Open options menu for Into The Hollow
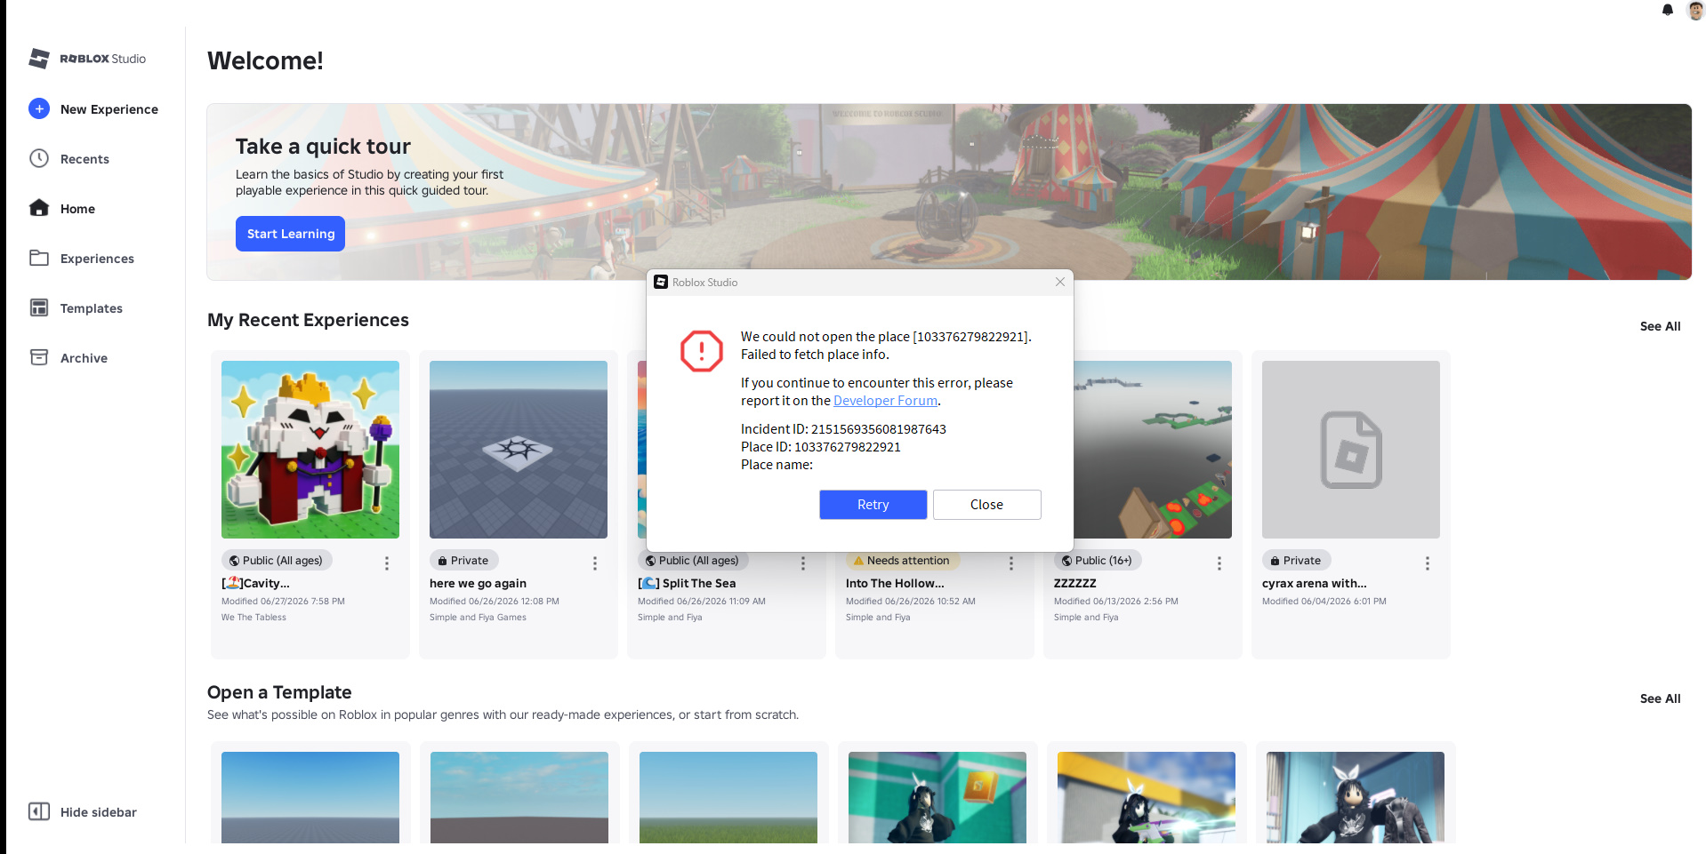1706x854 pixels. [x=1011, y=563]
